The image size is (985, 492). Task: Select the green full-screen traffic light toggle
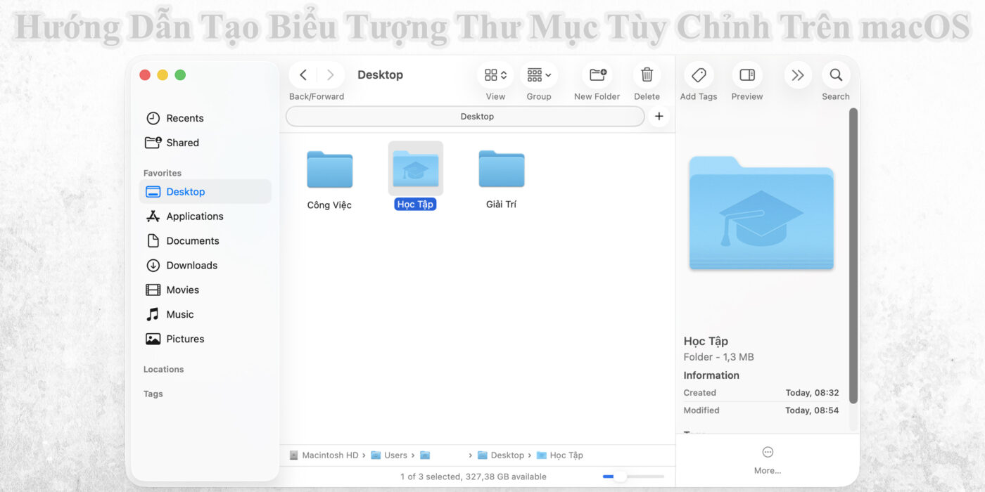pos(180,75)
